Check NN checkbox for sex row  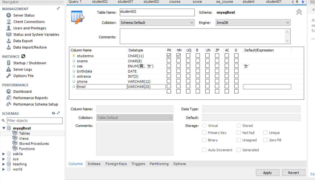tap(179, 66)
